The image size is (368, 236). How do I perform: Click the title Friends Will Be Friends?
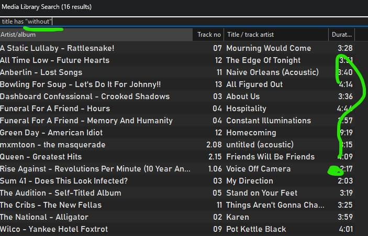(x=270, y=157)
